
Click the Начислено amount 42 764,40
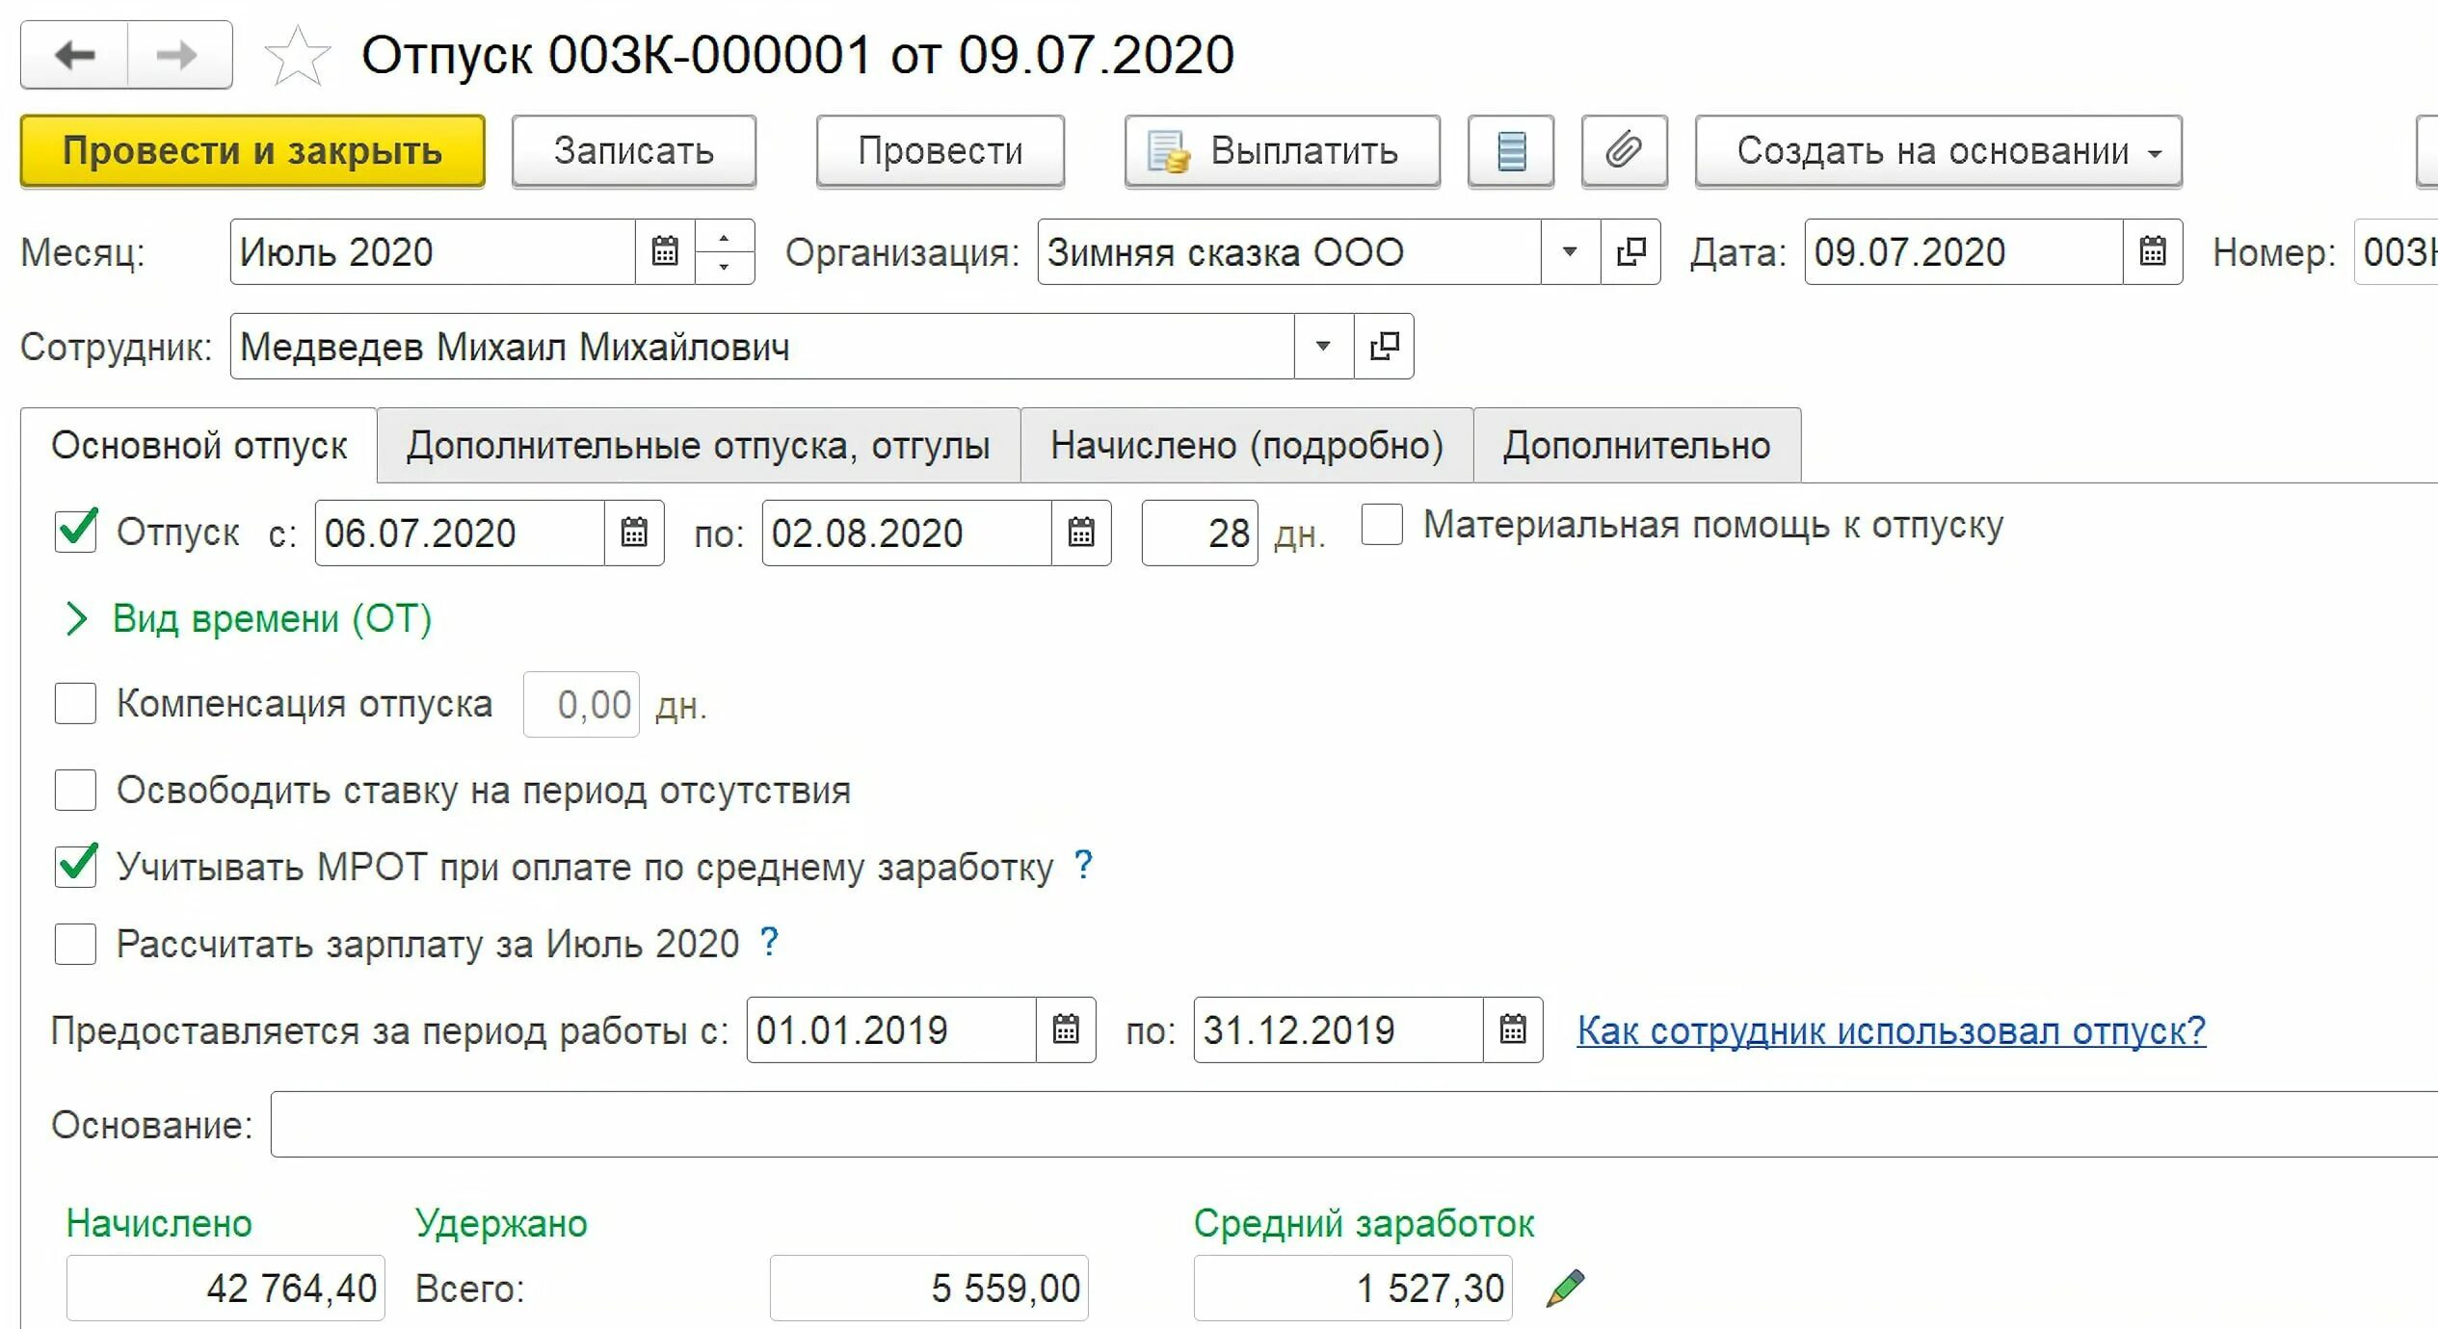tap(225, 1288)
